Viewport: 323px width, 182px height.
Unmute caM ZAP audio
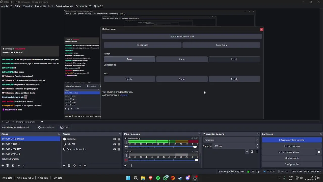point(126,160)
